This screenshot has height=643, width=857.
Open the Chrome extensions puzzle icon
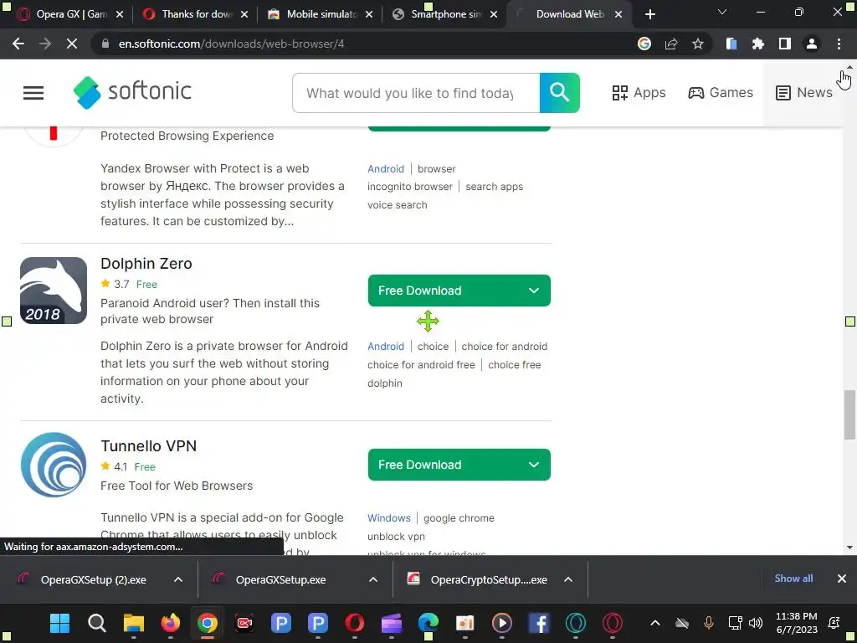tap(758, 44)
